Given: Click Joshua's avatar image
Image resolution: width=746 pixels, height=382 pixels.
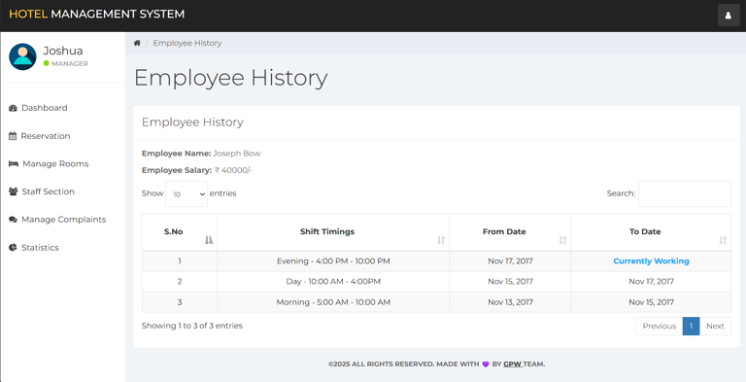Looking at the screenshot, I should (x=23, y=56).
